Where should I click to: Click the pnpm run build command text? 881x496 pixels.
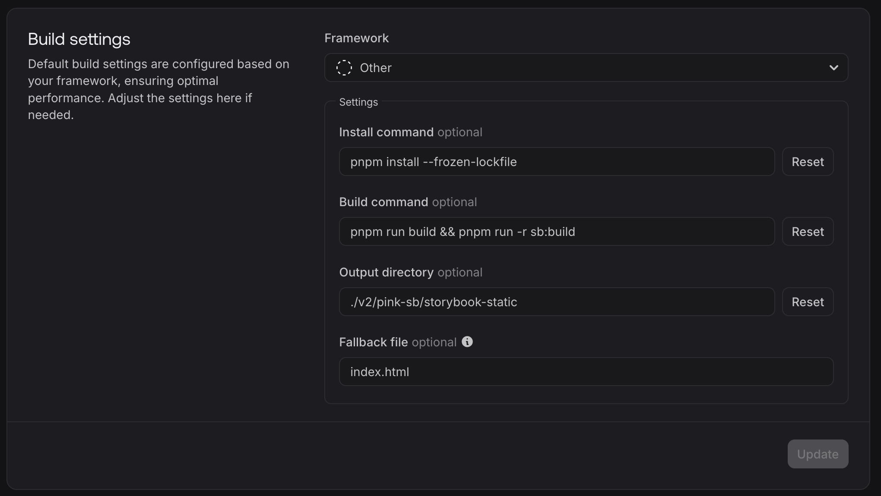(462, 232)
